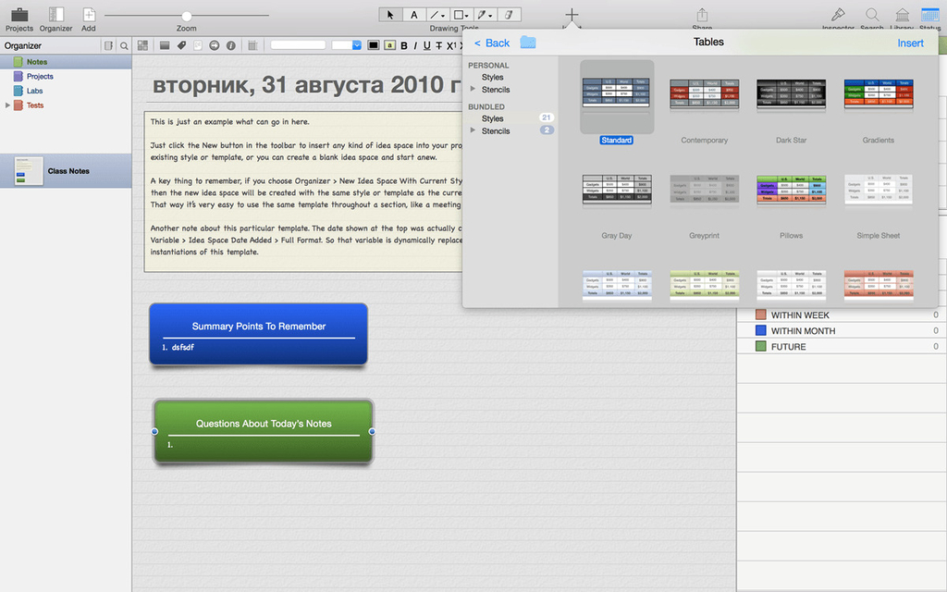The width and height of the screenshot is (947, 592).
Task: Open the Inspector panel icon
Action: [x=838, y=15]
